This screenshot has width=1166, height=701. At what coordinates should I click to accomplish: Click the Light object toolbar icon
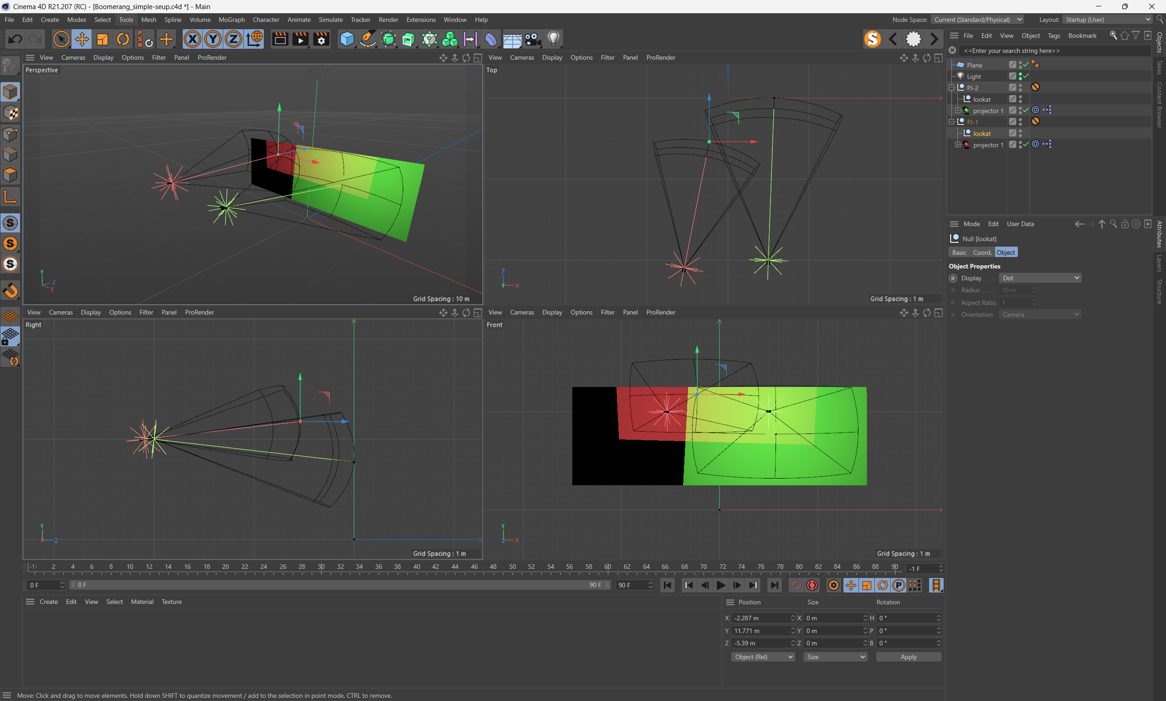553,39
